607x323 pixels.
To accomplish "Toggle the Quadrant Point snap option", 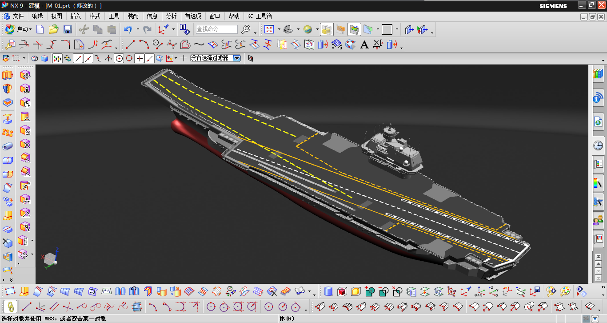I will 129,58.
